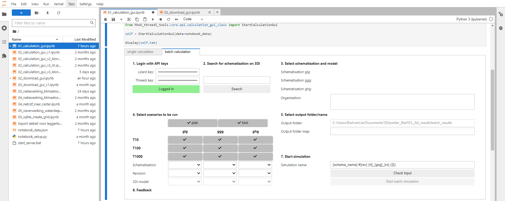Toggle the piek scenario button
This screenshot has width=505, height=201.
193,123
